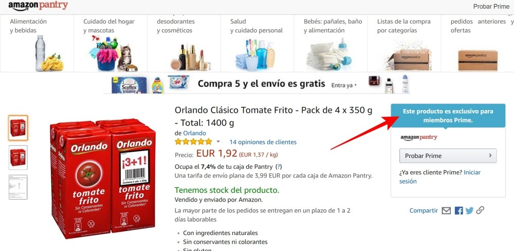This screenshot has width=514, height=251.
Task: Select the first Orlando product thumbnail
Action: [x=18, y=128]
